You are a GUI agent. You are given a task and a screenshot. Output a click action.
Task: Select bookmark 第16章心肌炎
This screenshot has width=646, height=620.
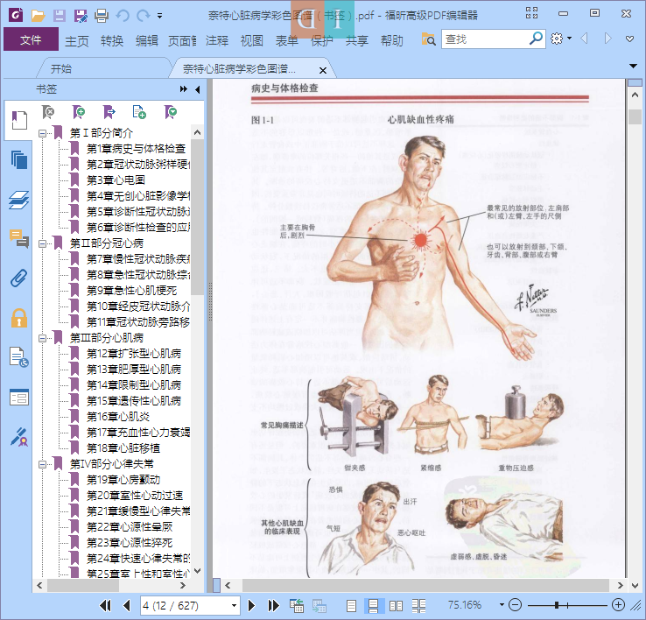point(118,417)
